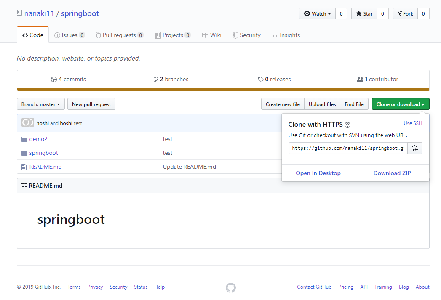
Task: Click the branches fork icon
Action: click(x=156, y=80)
